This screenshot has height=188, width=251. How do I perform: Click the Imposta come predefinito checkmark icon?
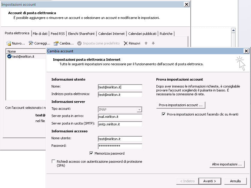[x=79, y=43]
